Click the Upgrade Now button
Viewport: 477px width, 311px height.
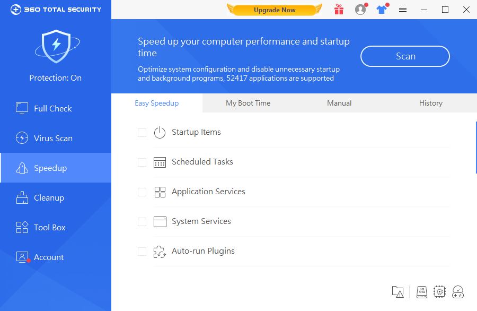(275, 10)
